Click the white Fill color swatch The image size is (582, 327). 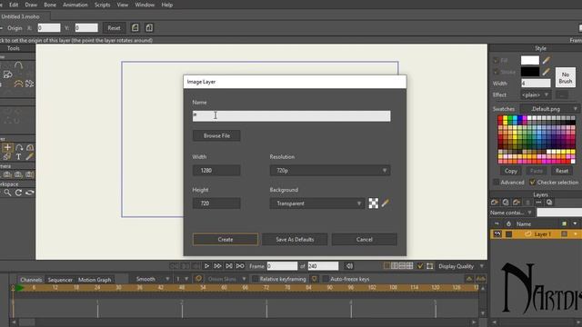pos(530,60)
